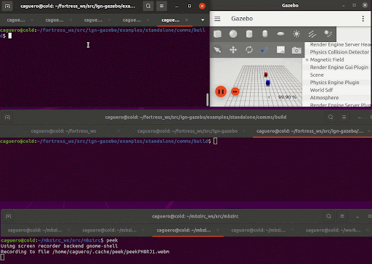Choose the select mode arrow tool
This screenshot has width=372, height=264.
click(217, 50)
